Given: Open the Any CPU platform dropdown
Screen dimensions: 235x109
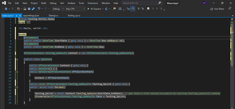Looking at the screenshot, I should [x=75, y=9].
